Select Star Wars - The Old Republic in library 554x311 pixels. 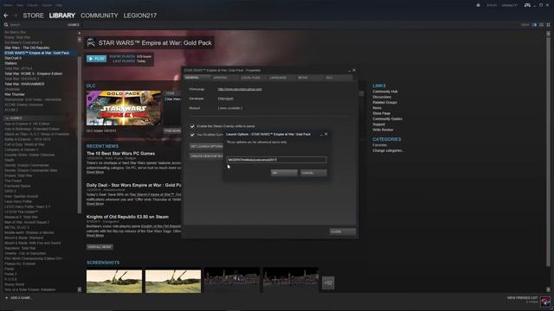point(27,48)
